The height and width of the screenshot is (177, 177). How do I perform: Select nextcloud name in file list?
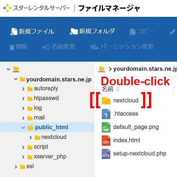tap(126, 100)
